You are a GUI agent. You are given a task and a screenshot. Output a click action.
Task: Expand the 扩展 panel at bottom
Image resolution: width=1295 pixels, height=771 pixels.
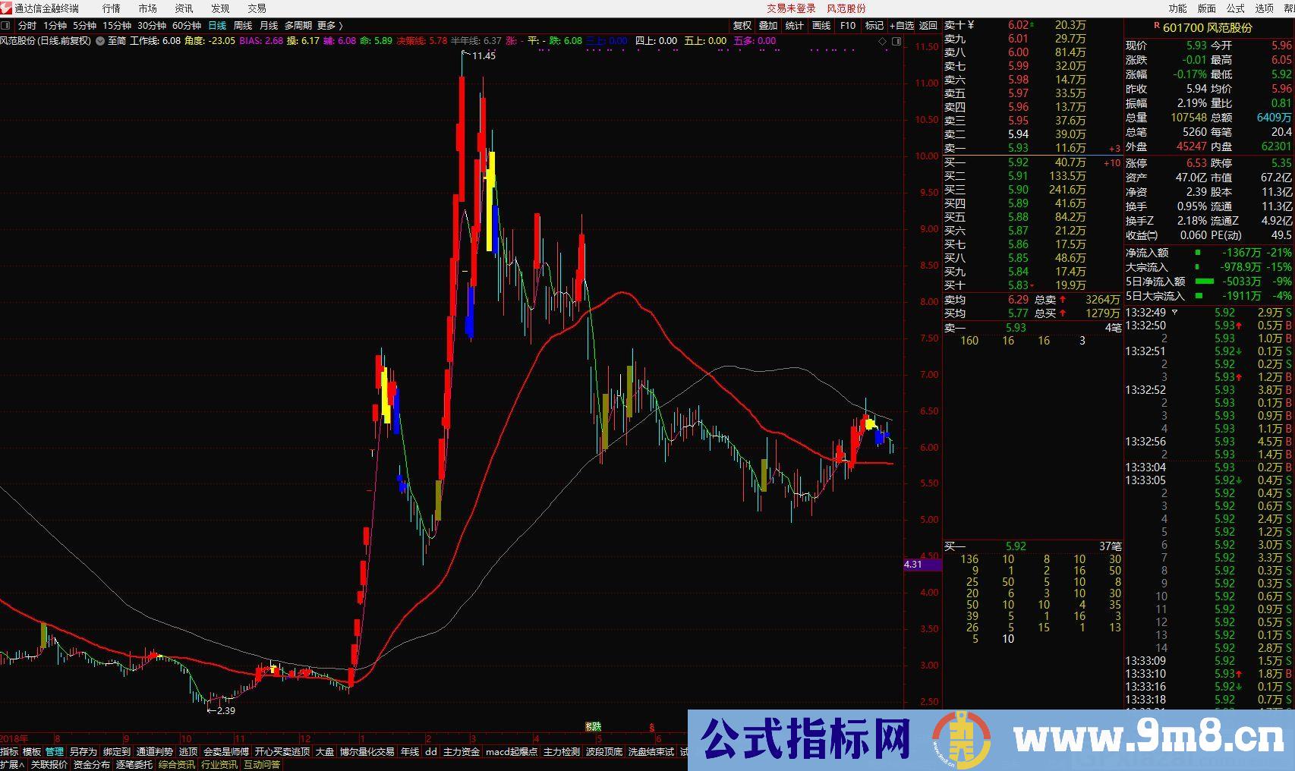pos(12,765)
